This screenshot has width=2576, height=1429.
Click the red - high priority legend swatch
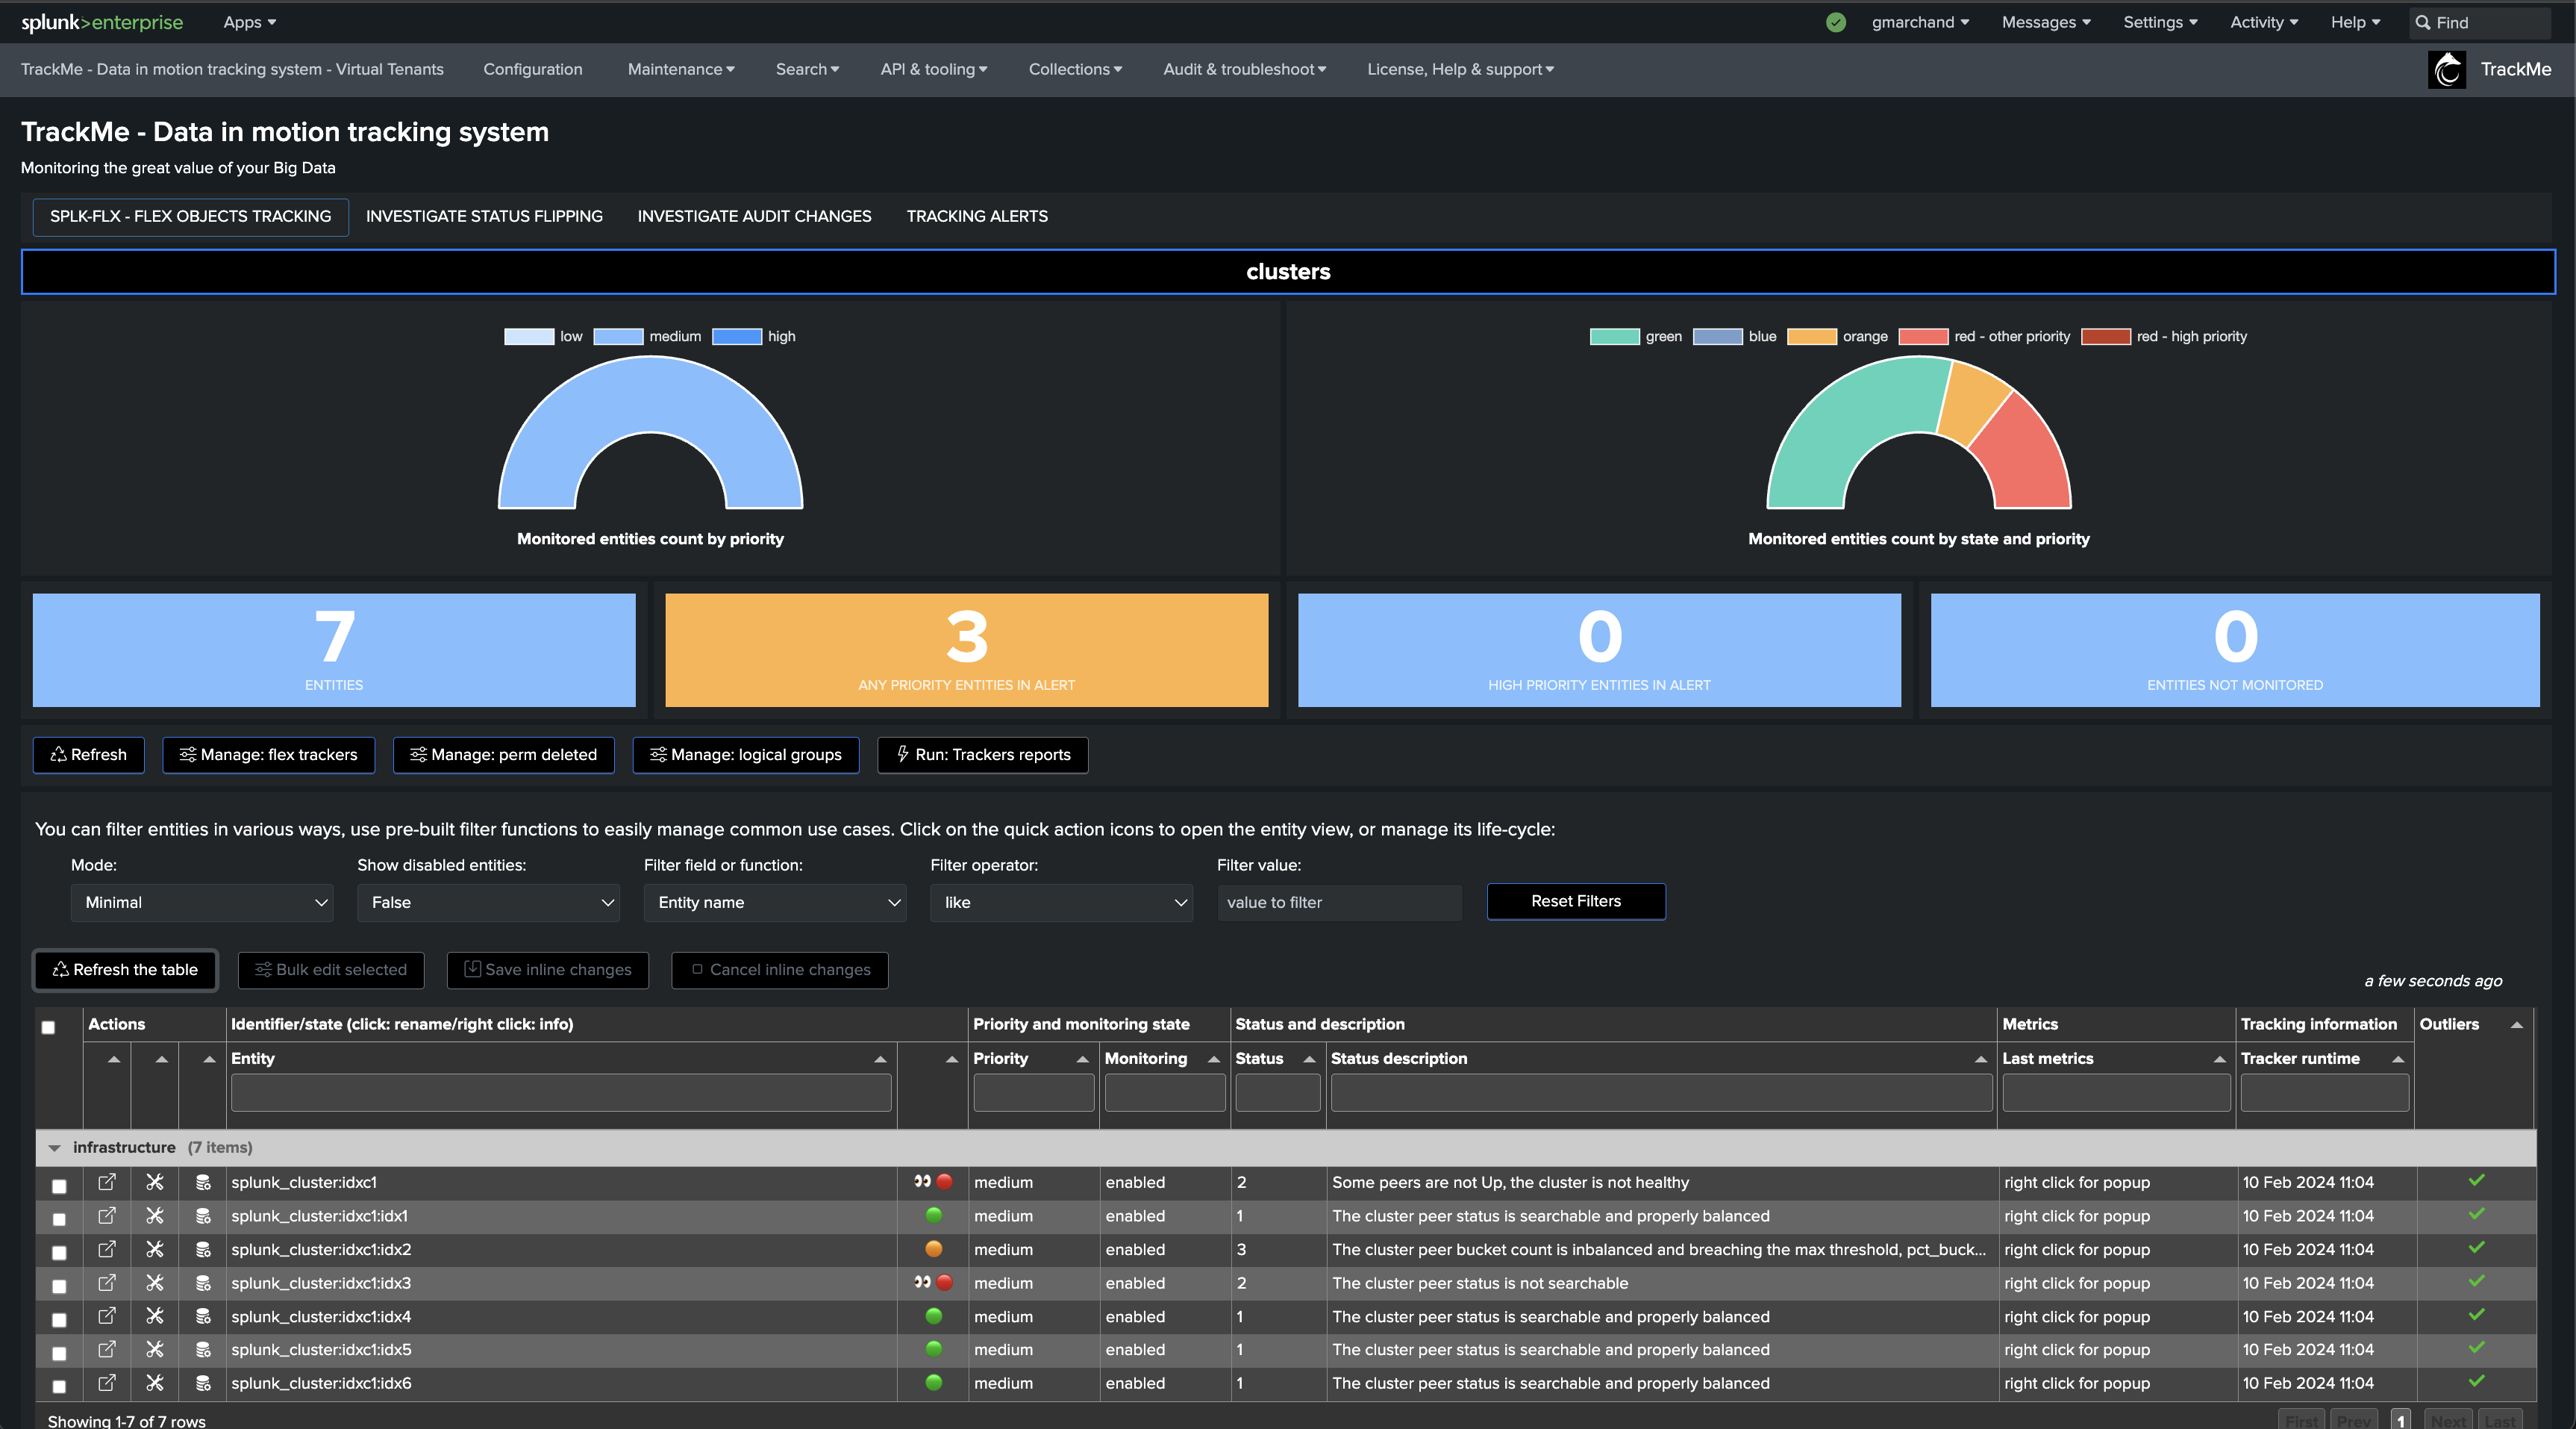2105,336
